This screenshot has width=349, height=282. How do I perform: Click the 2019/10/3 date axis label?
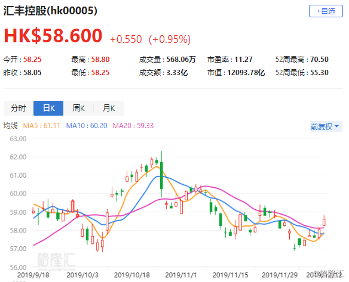[x=82, y=275]
